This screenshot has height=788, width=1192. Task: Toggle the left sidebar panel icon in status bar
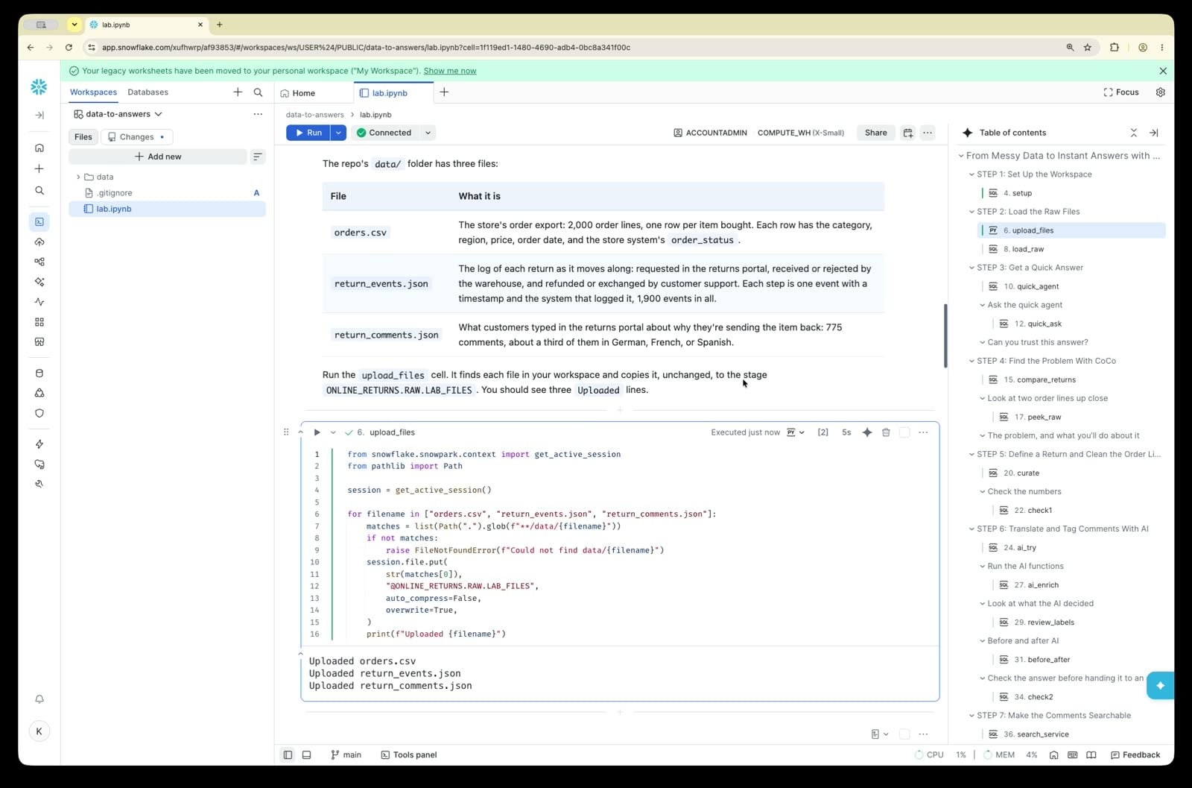[x=288, y=755]
